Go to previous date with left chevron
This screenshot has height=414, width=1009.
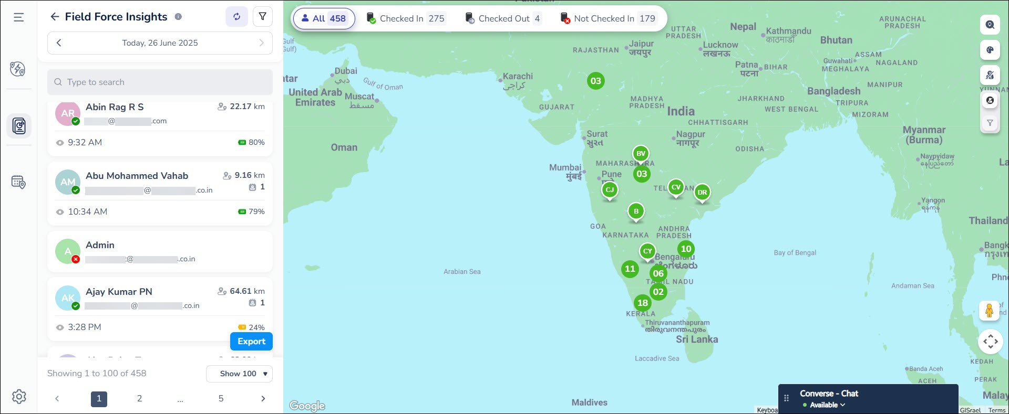(59, 43)
